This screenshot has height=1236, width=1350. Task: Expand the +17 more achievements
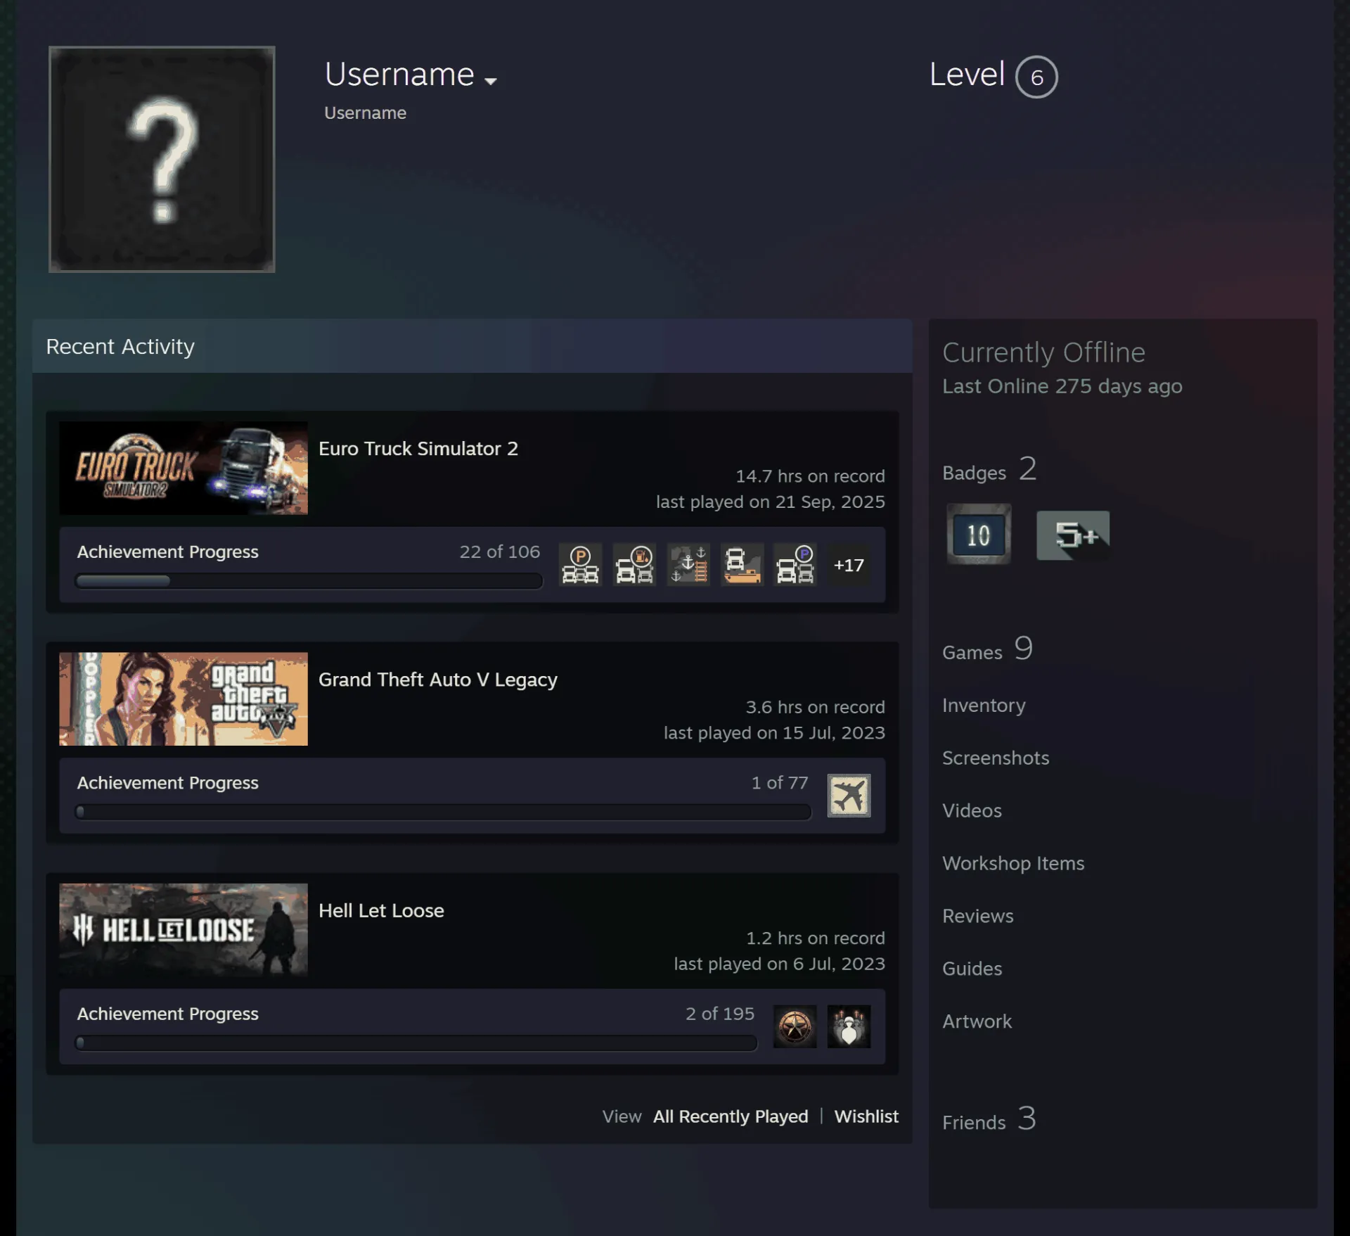(x=849, y=565)
